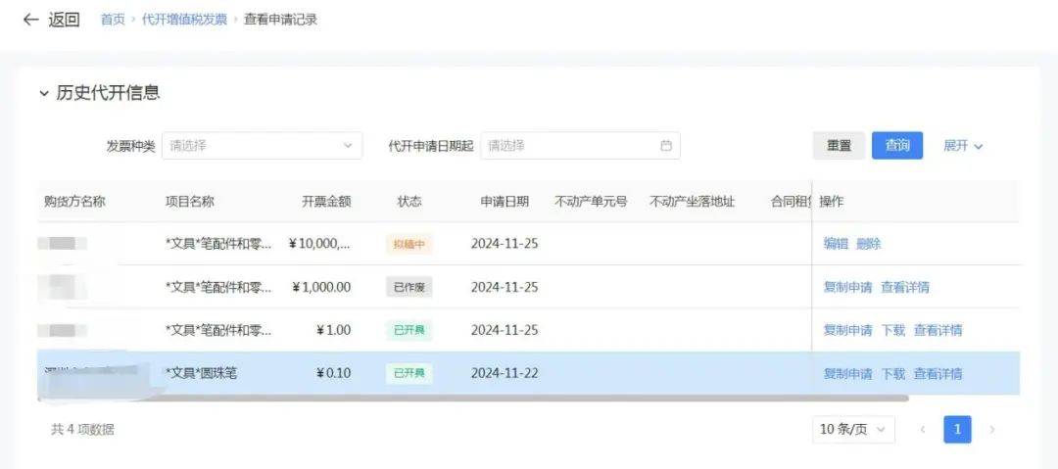Download the ¥1.00 issued invoice

point(893,330)
